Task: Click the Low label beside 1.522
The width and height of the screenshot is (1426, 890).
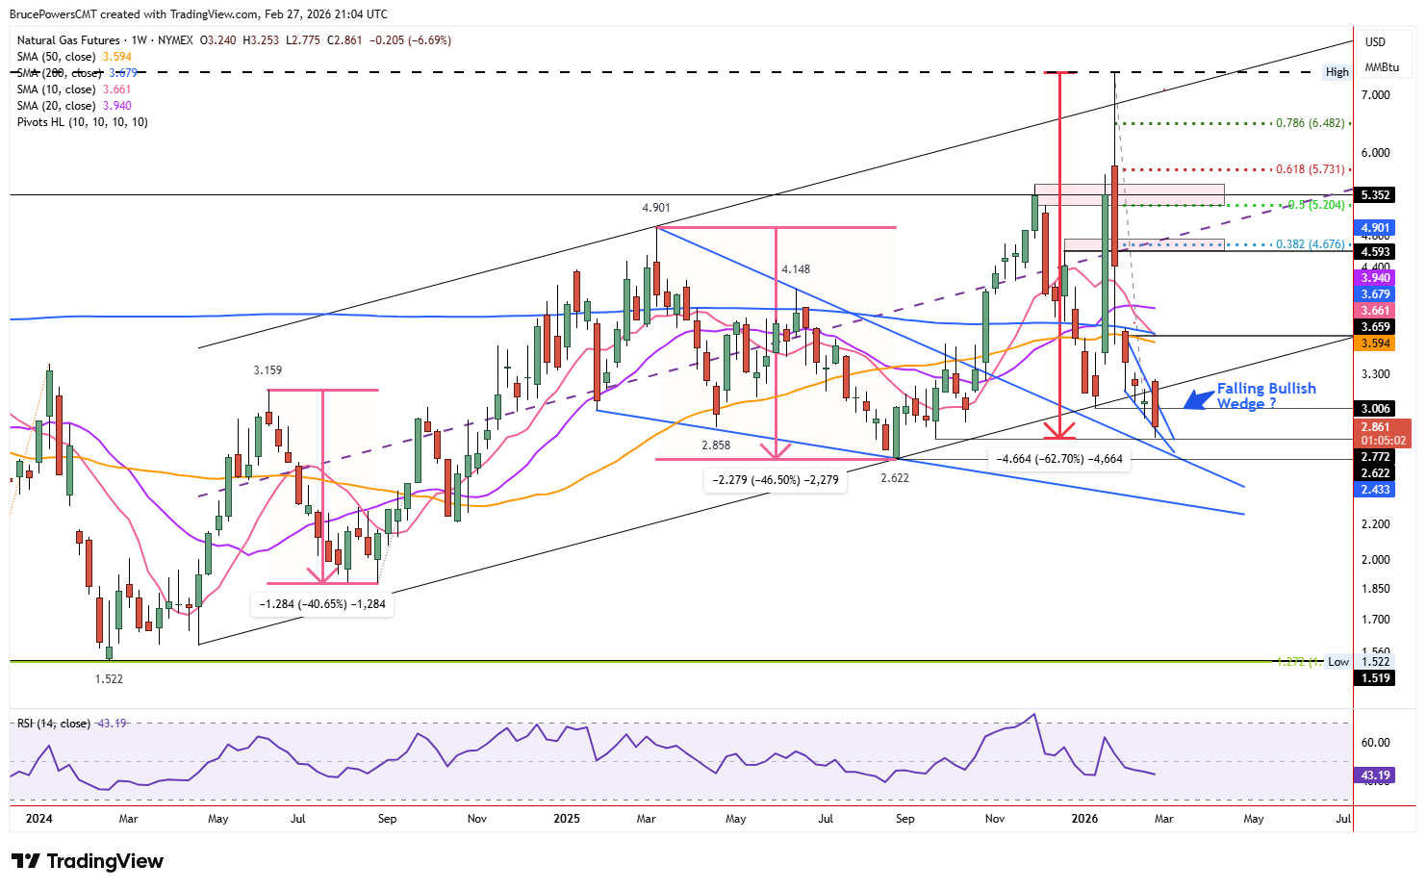Action: (x=1338, y=662)
